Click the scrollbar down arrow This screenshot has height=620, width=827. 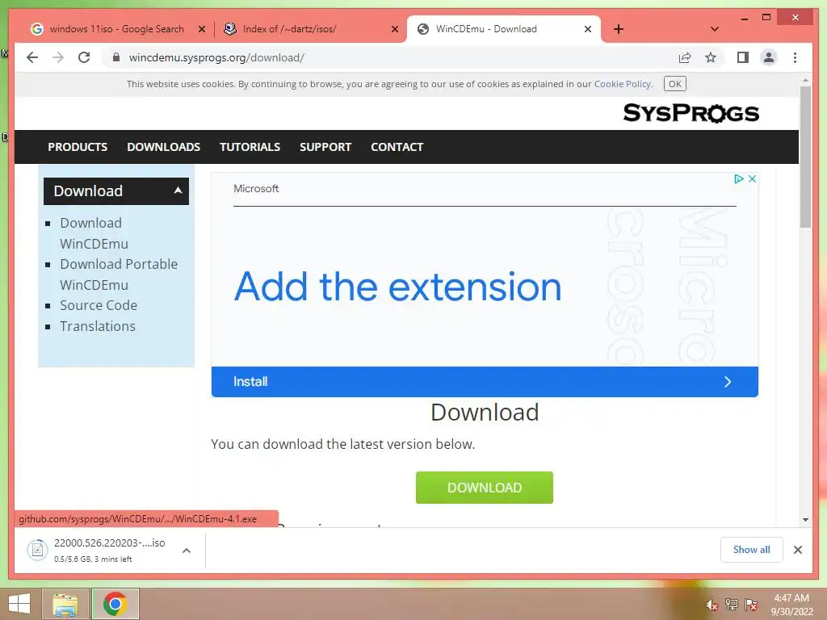tap(805, 519)
